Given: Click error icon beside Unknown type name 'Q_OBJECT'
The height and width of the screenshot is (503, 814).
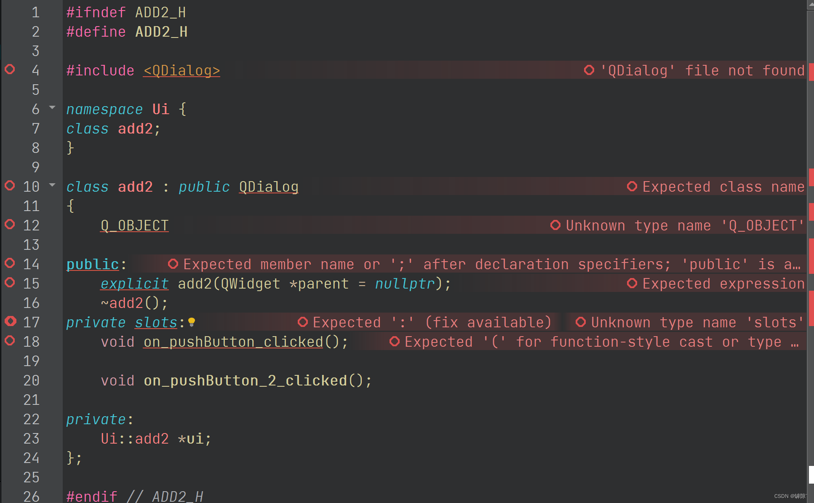Looking at the screenshot, I should [555, 225].
